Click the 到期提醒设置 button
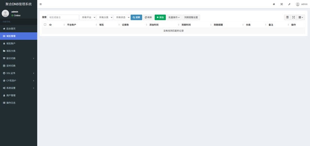 coord(191,17)
